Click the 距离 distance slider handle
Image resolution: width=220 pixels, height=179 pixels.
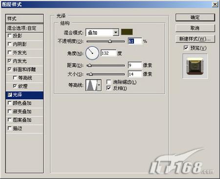click(x=89, y=66)
